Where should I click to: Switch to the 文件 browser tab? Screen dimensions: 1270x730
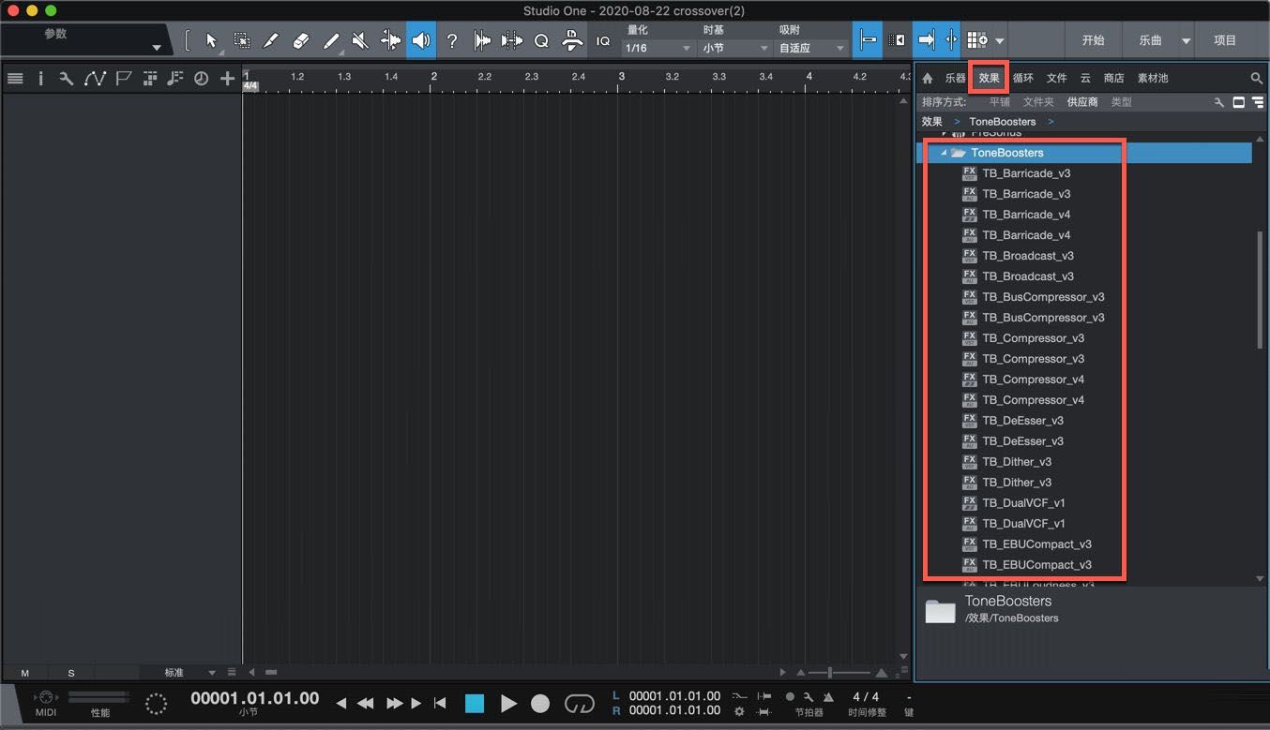coord(1057,79)
